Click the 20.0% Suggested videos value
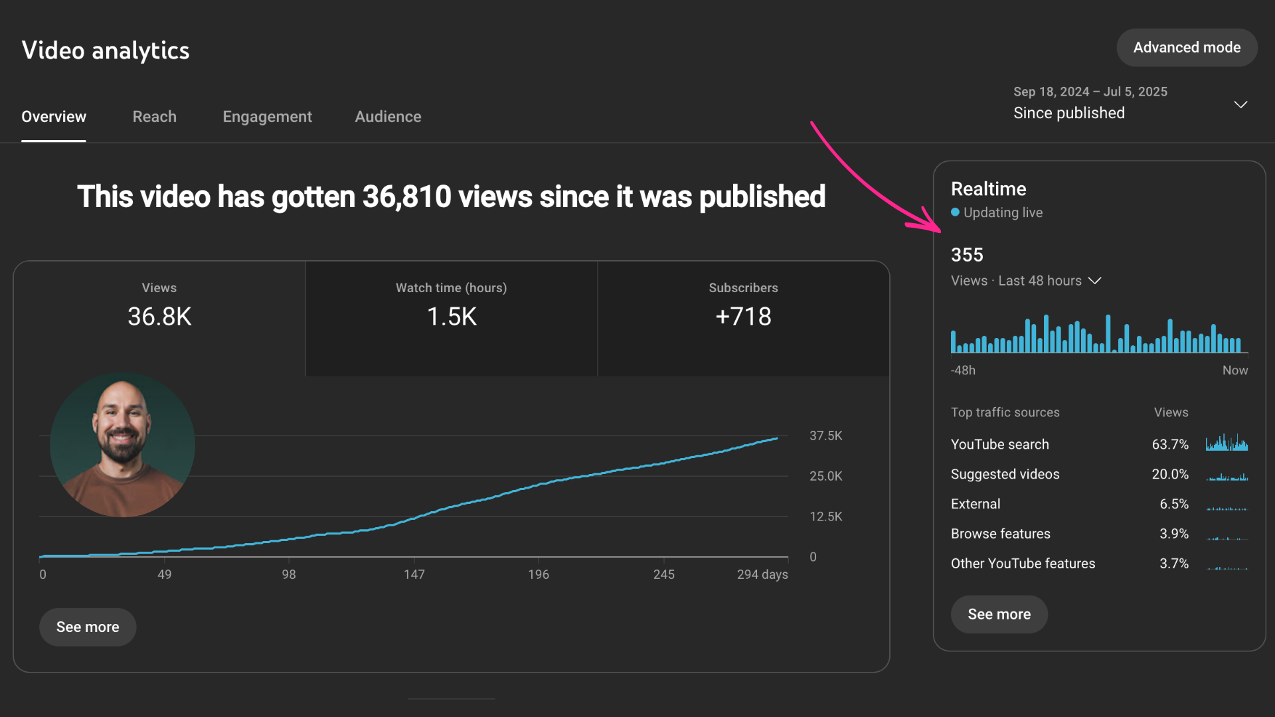 [x=1170, y=474]
